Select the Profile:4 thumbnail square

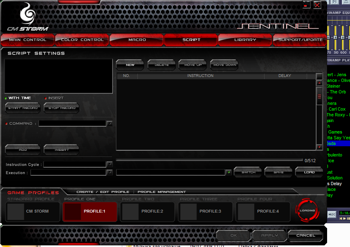pyautogui.click(x=246, y=211)
